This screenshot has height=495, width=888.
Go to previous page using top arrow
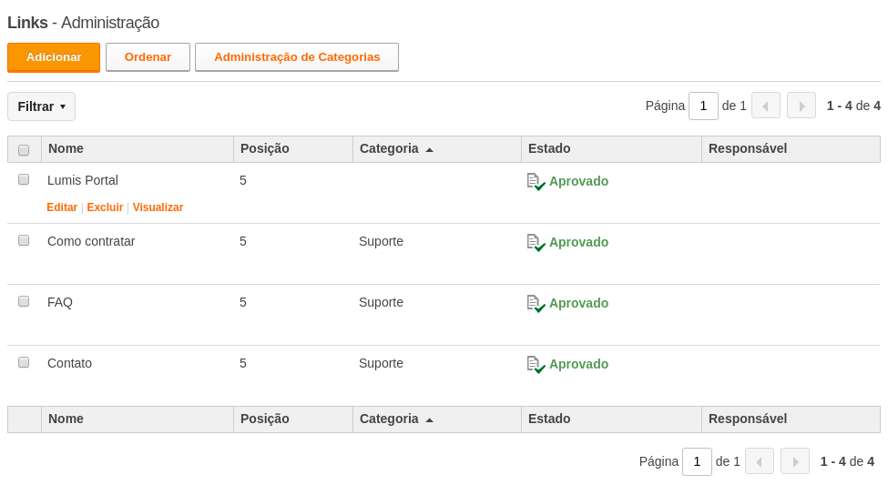pos(766,106)
